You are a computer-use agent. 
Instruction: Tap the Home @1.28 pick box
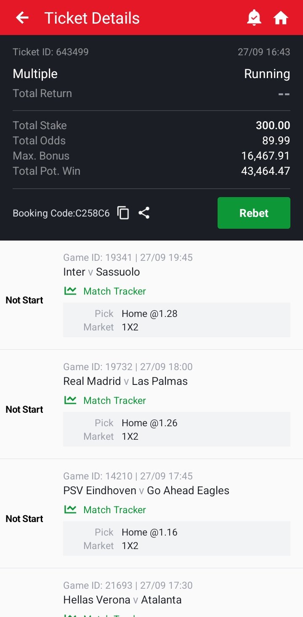pyautogui.click(x=176, y=320)
